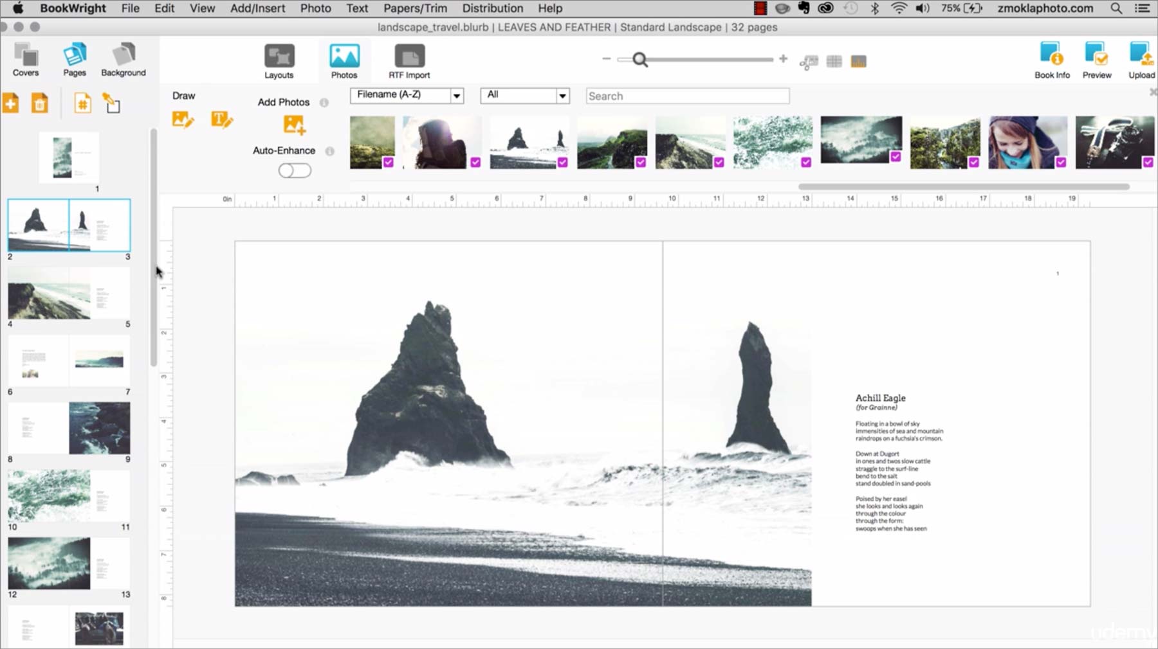Open the Covers panel

pyautogui.click(x=26, y=59)
